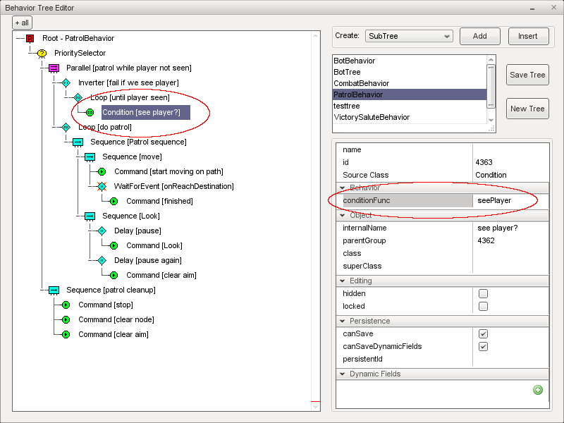Click the Inverter diamond icon

[x=66, y=83]
